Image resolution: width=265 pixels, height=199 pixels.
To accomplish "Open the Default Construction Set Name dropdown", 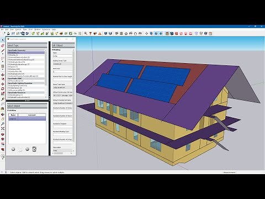I will (62, 95).
